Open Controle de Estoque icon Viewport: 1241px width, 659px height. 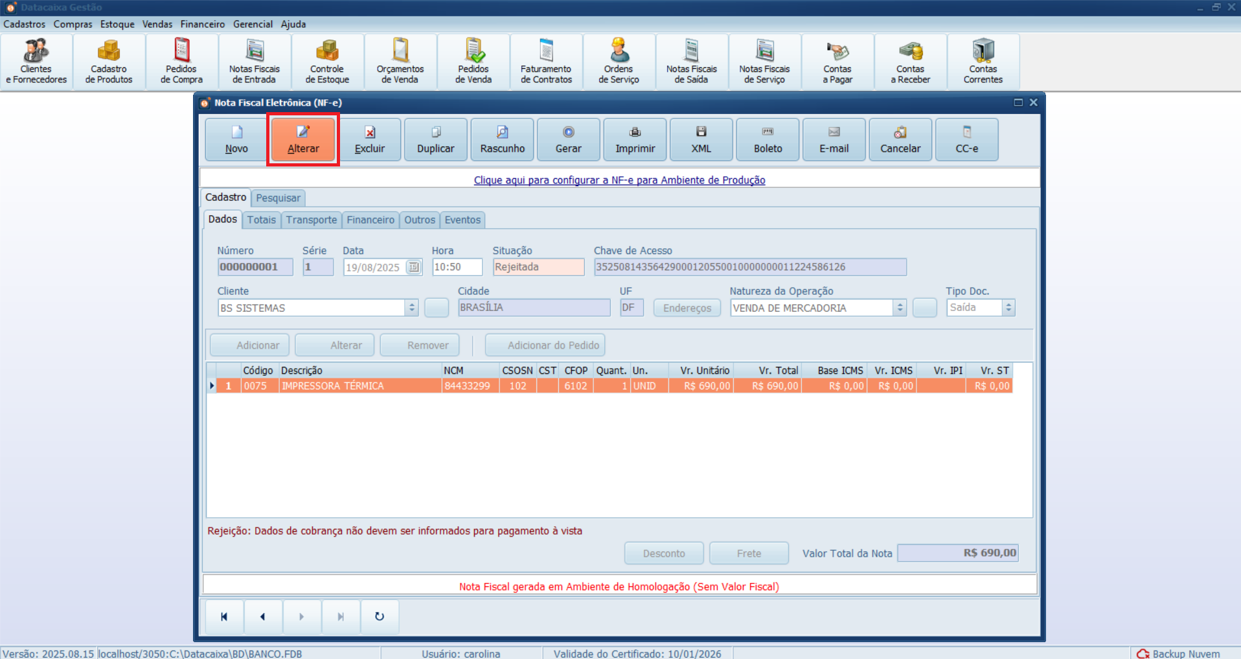tap(327, 62)
